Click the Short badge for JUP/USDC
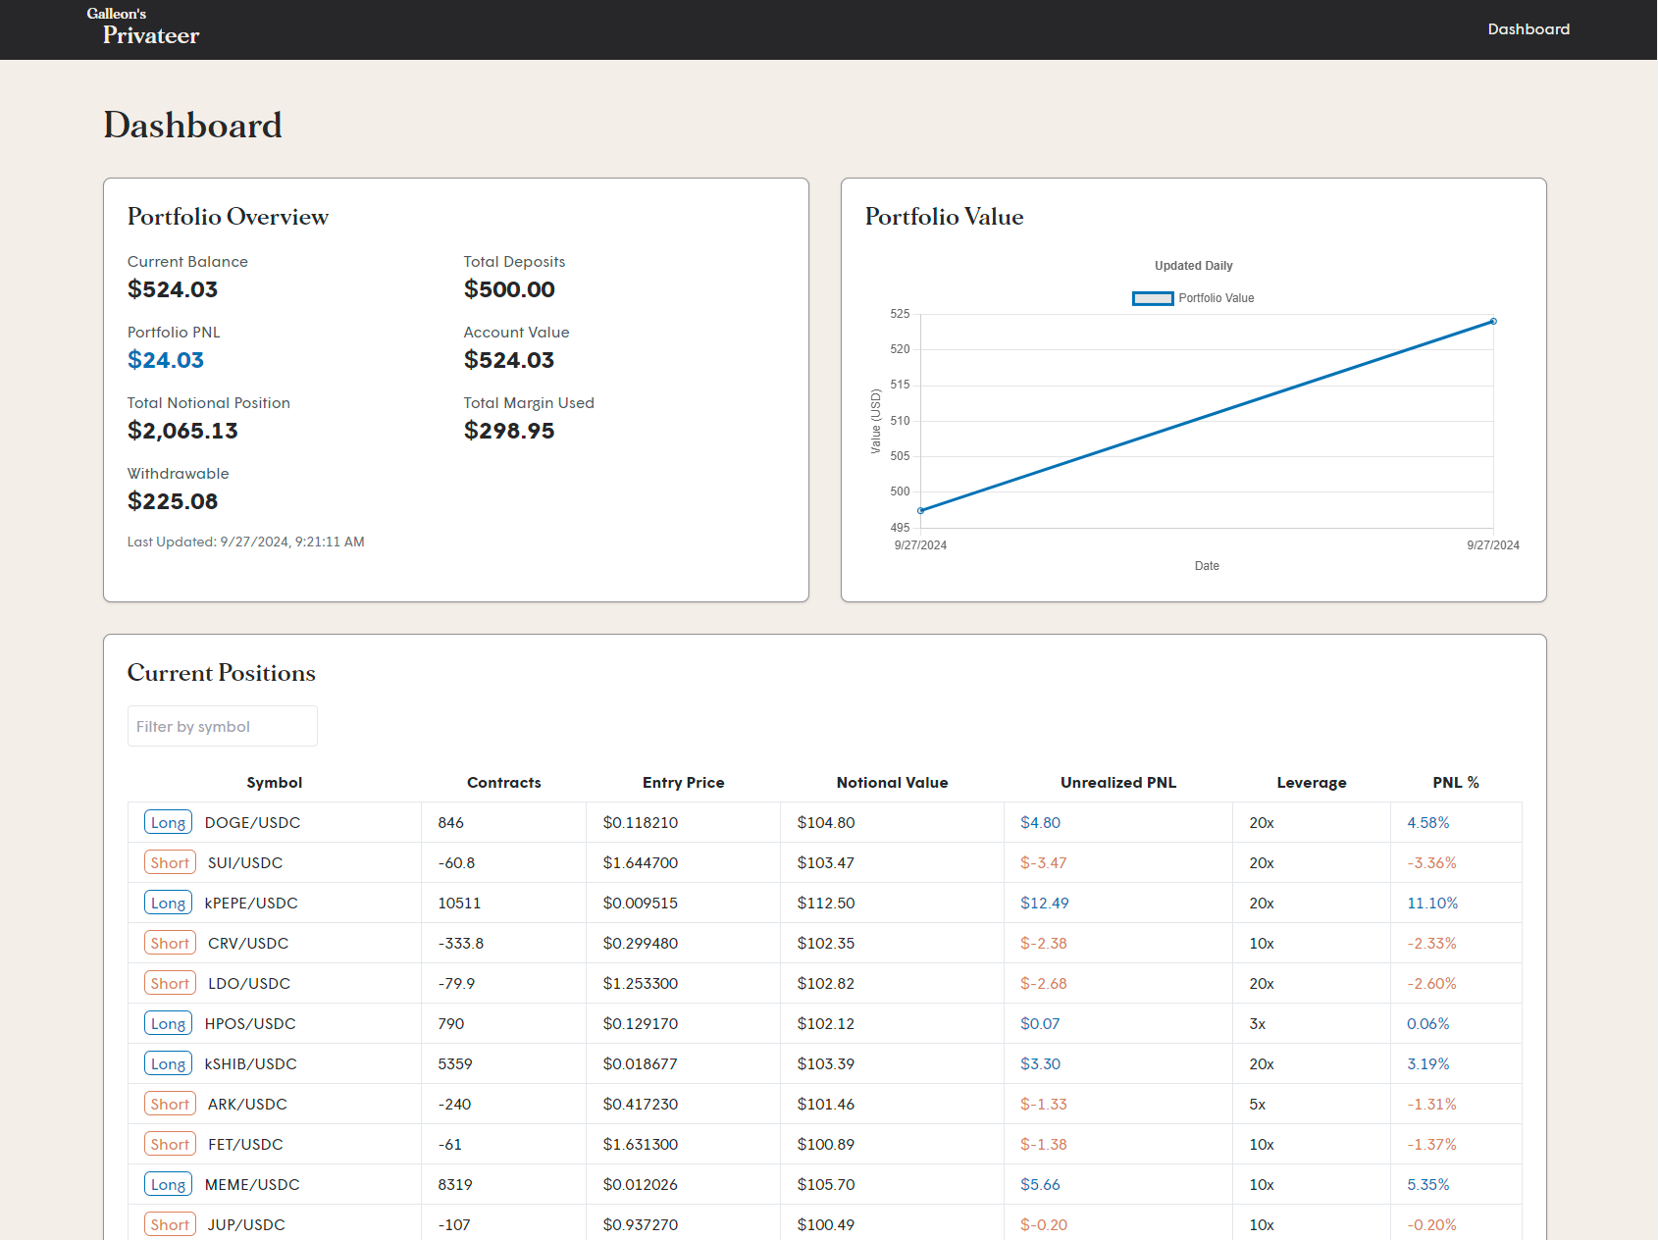The height and width of the screenshot is (1240, 1658). pos(169,1224)
